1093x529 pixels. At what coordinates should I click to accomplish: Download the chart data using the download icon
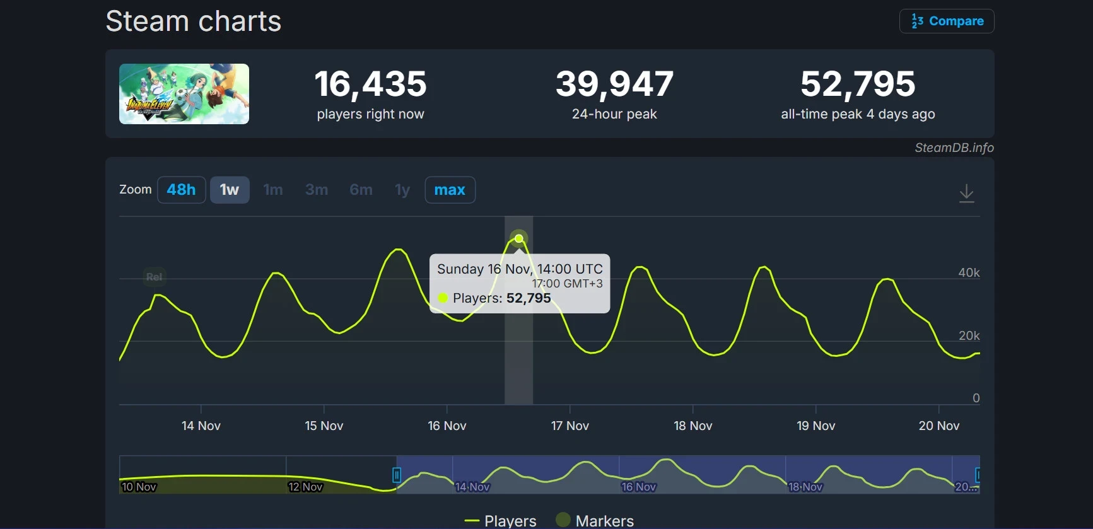coord(966,193)
